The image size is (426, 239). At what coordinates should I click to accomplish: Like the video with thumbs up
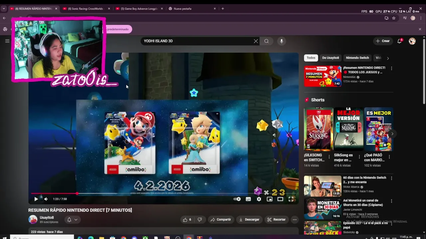187,219
